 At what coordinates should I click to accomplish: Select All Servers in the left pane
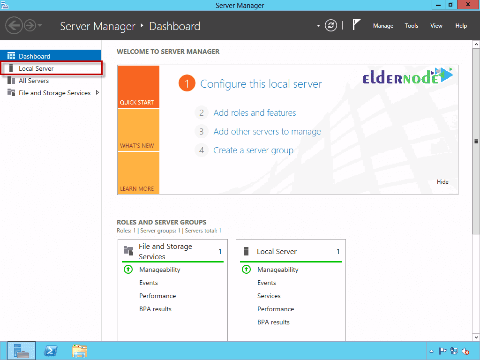(x=51, y=81)
